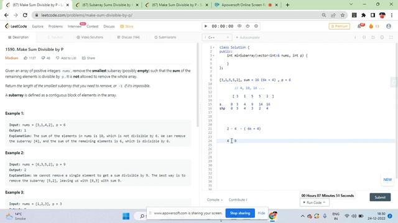Click in code editor line 24
The height and width of the screenshot is (223, 398).
pos(306,141)
